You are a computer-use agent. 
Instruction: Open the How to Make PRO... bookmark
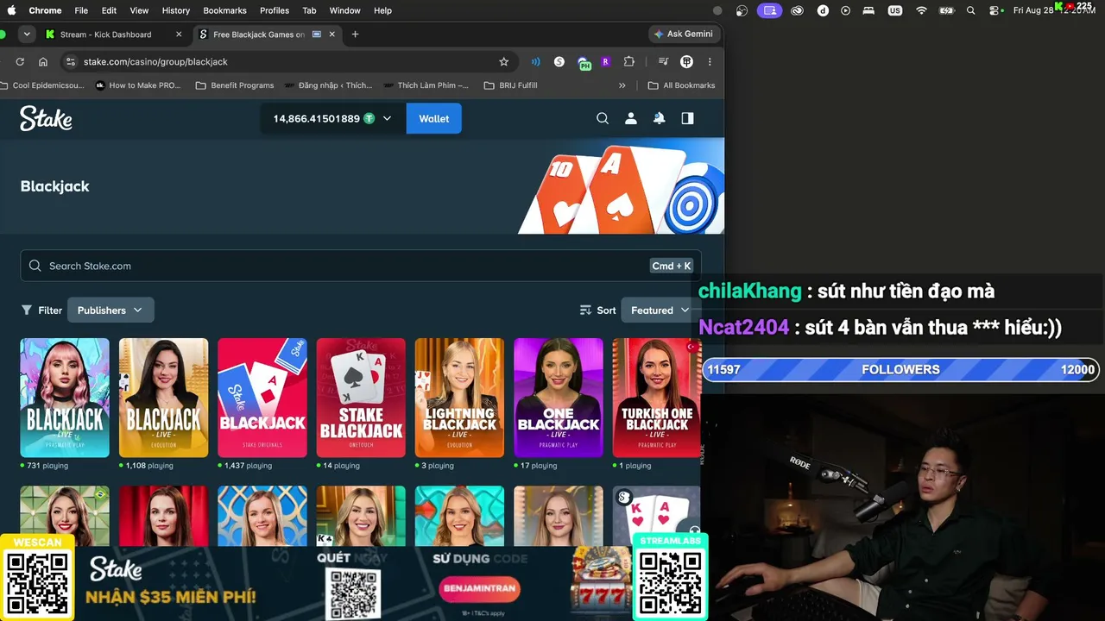coord(138,85)
